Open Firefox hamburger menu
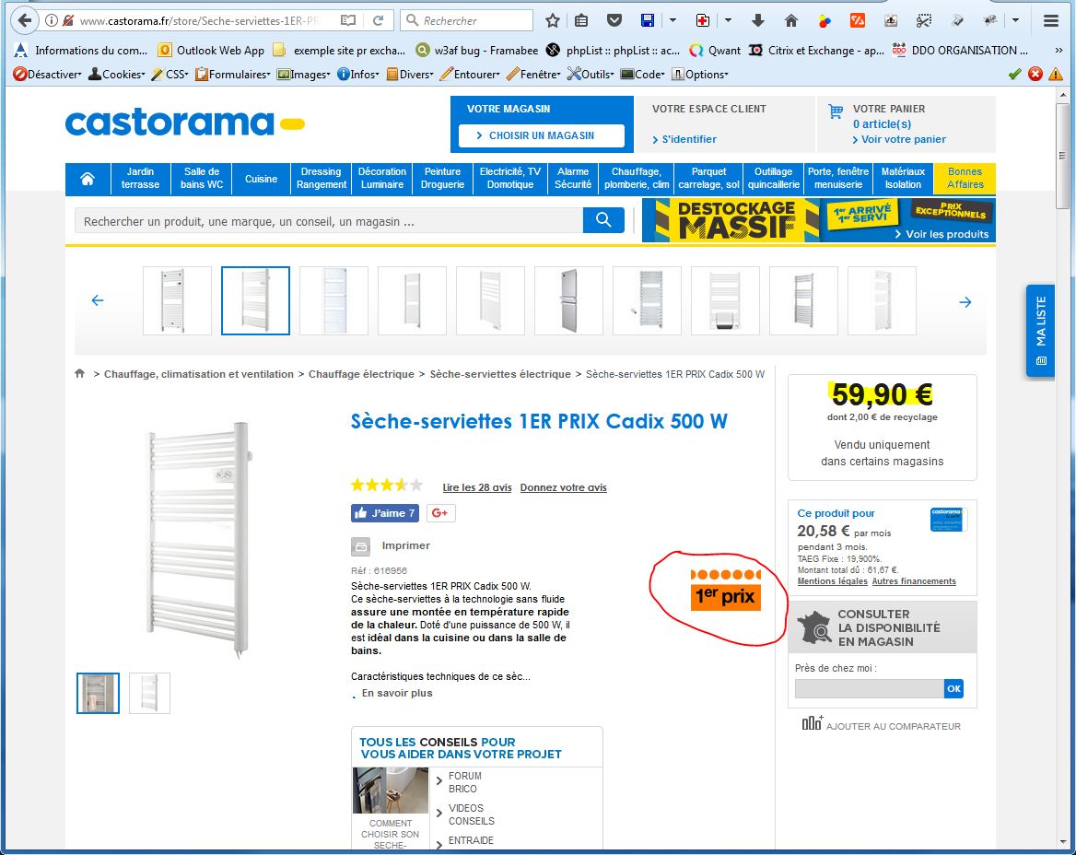The height and width of the screenshot is (855, 1076). [x=1050, y=20]
